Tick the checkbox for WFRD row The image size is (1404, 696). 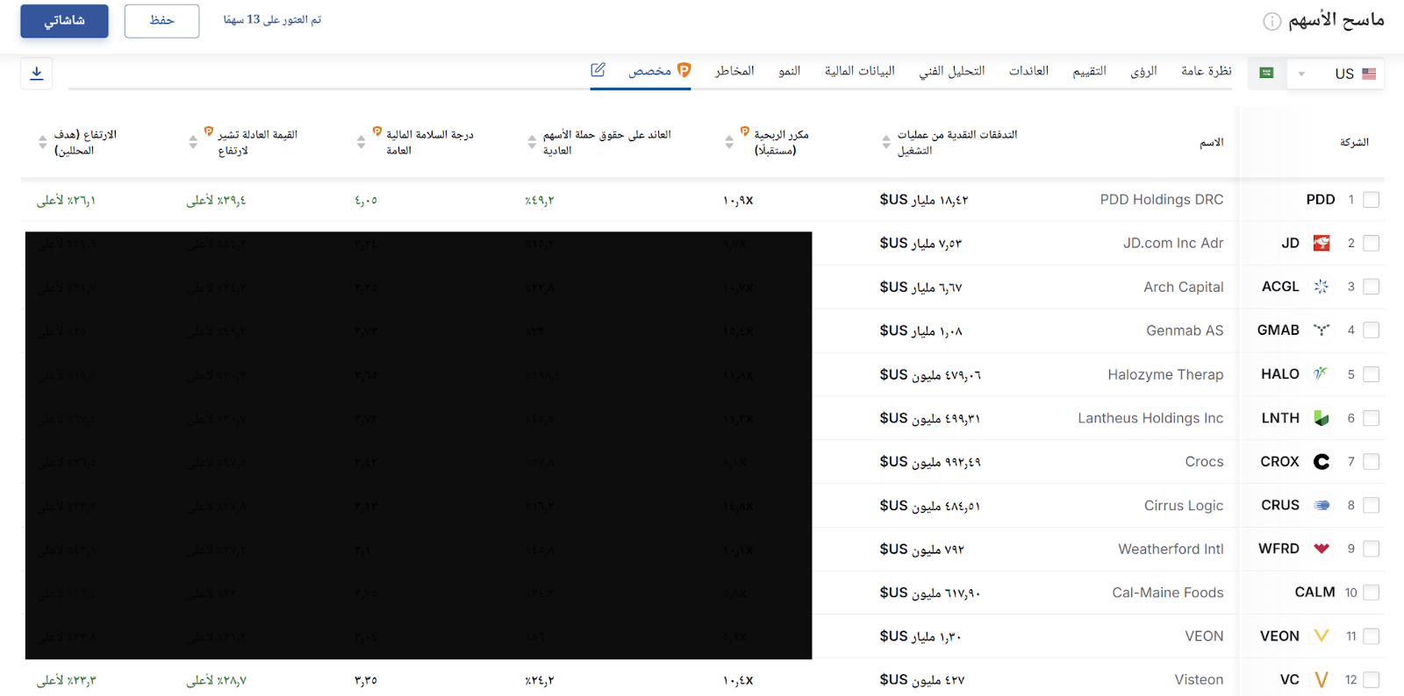tap(1372, 549)
